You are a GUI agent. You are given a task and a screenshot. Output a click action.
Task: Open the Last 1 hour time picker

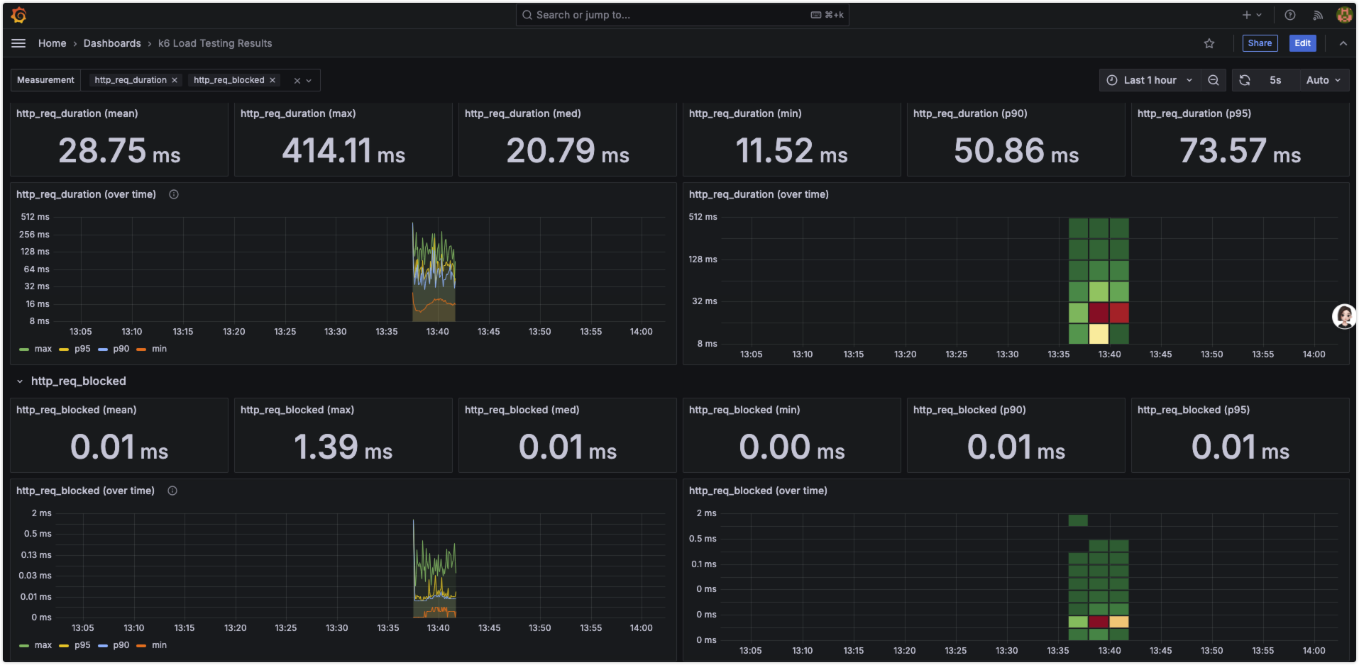(x=1150, y=80)
